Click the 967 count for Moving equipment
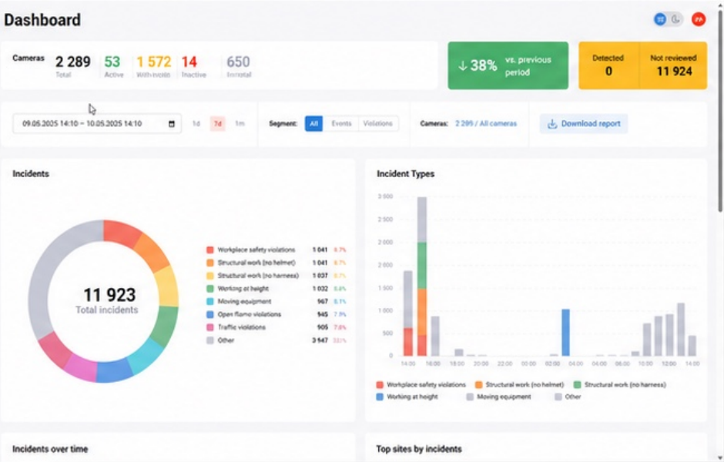 click(x=322, y=301)
